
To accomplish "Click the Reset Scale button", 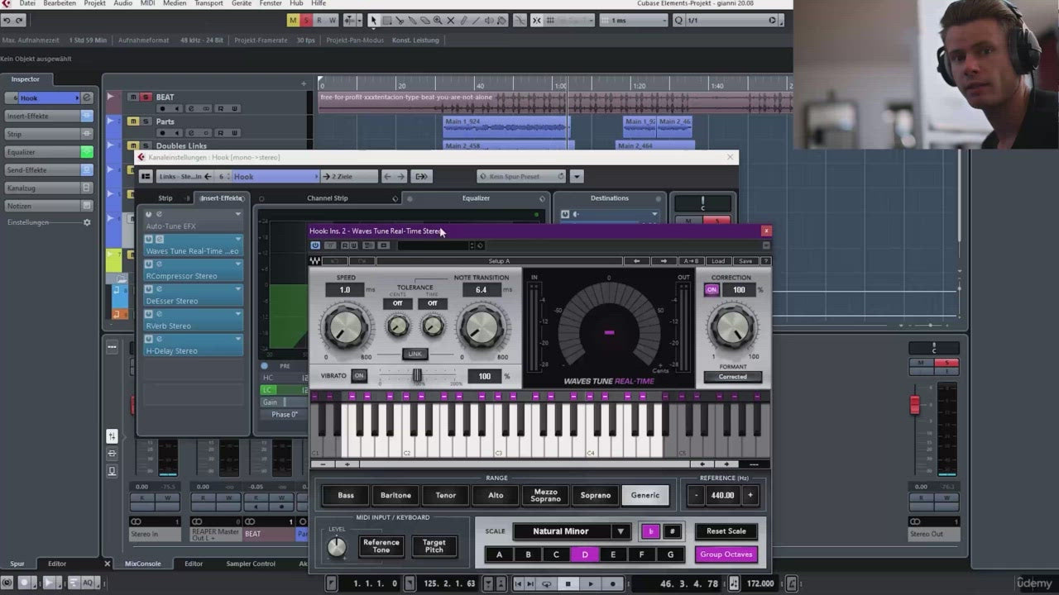I will pos(726,531).
